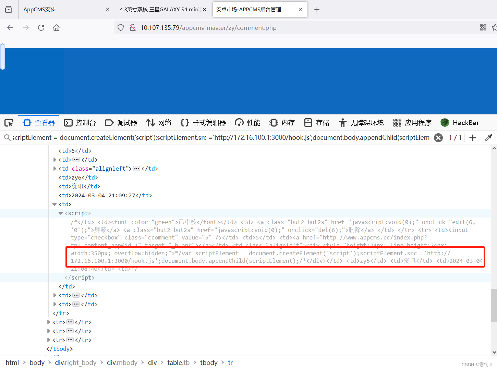Expand the last collapsed tr node

pos(49,340)
